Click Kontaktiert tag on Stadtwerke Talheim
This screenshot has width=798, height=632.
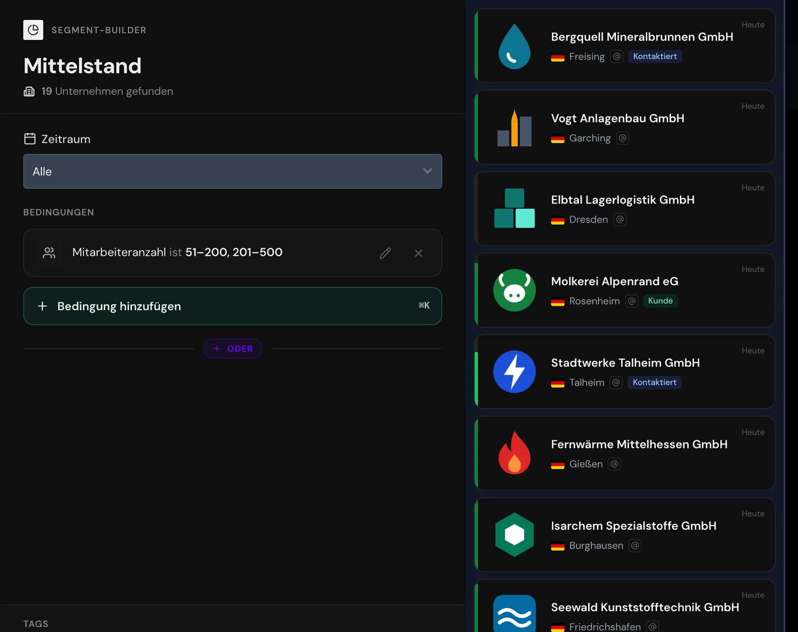[x=654, y=382]
